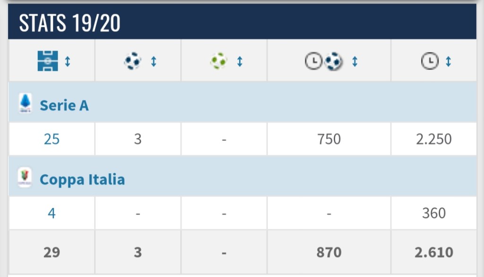Select the total 2.610 minutes cell
Screen dimensions: 484x277
pyautogui.click(x=433, y=252)
